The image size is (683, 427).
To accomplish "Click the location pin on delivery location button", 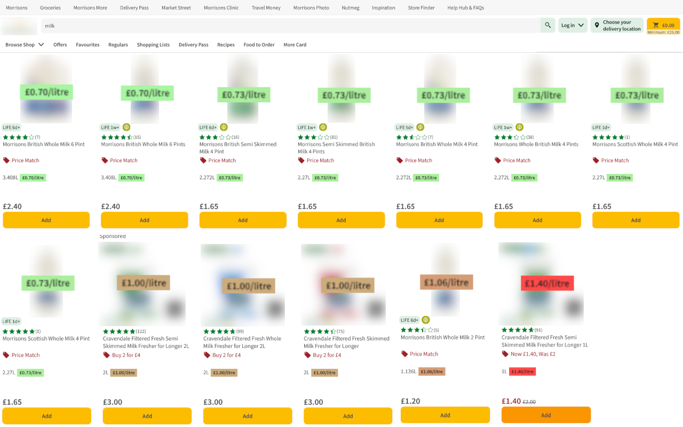I will click(x=598, y=25).
